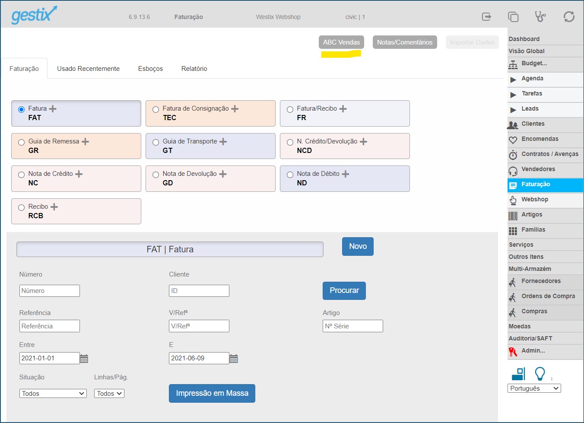The image size is (584, 423).
Task: Select the Fatura/Recibo radio button
Action: [x=290, y=109]
